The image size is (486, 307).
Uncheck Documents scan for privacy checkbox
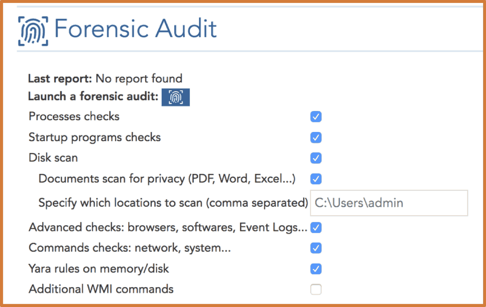coord(316,179)
